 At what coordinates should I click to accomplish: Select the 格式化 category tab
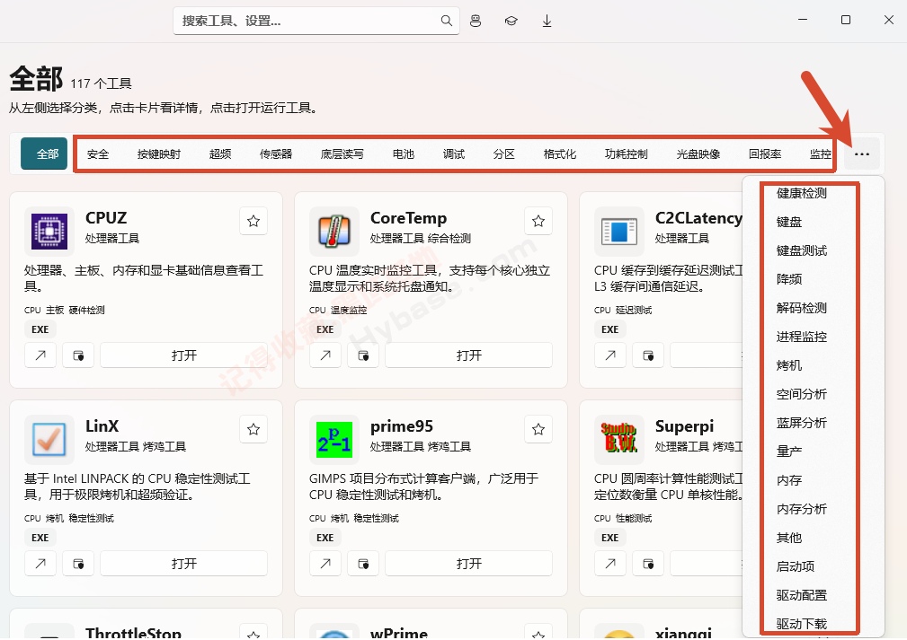click(560, 154)
